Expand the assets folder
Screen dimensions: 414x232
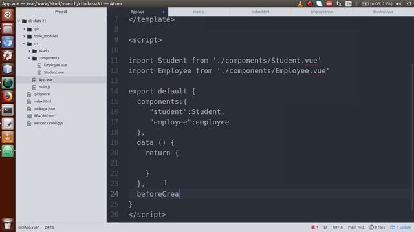[x=30, y=51]
